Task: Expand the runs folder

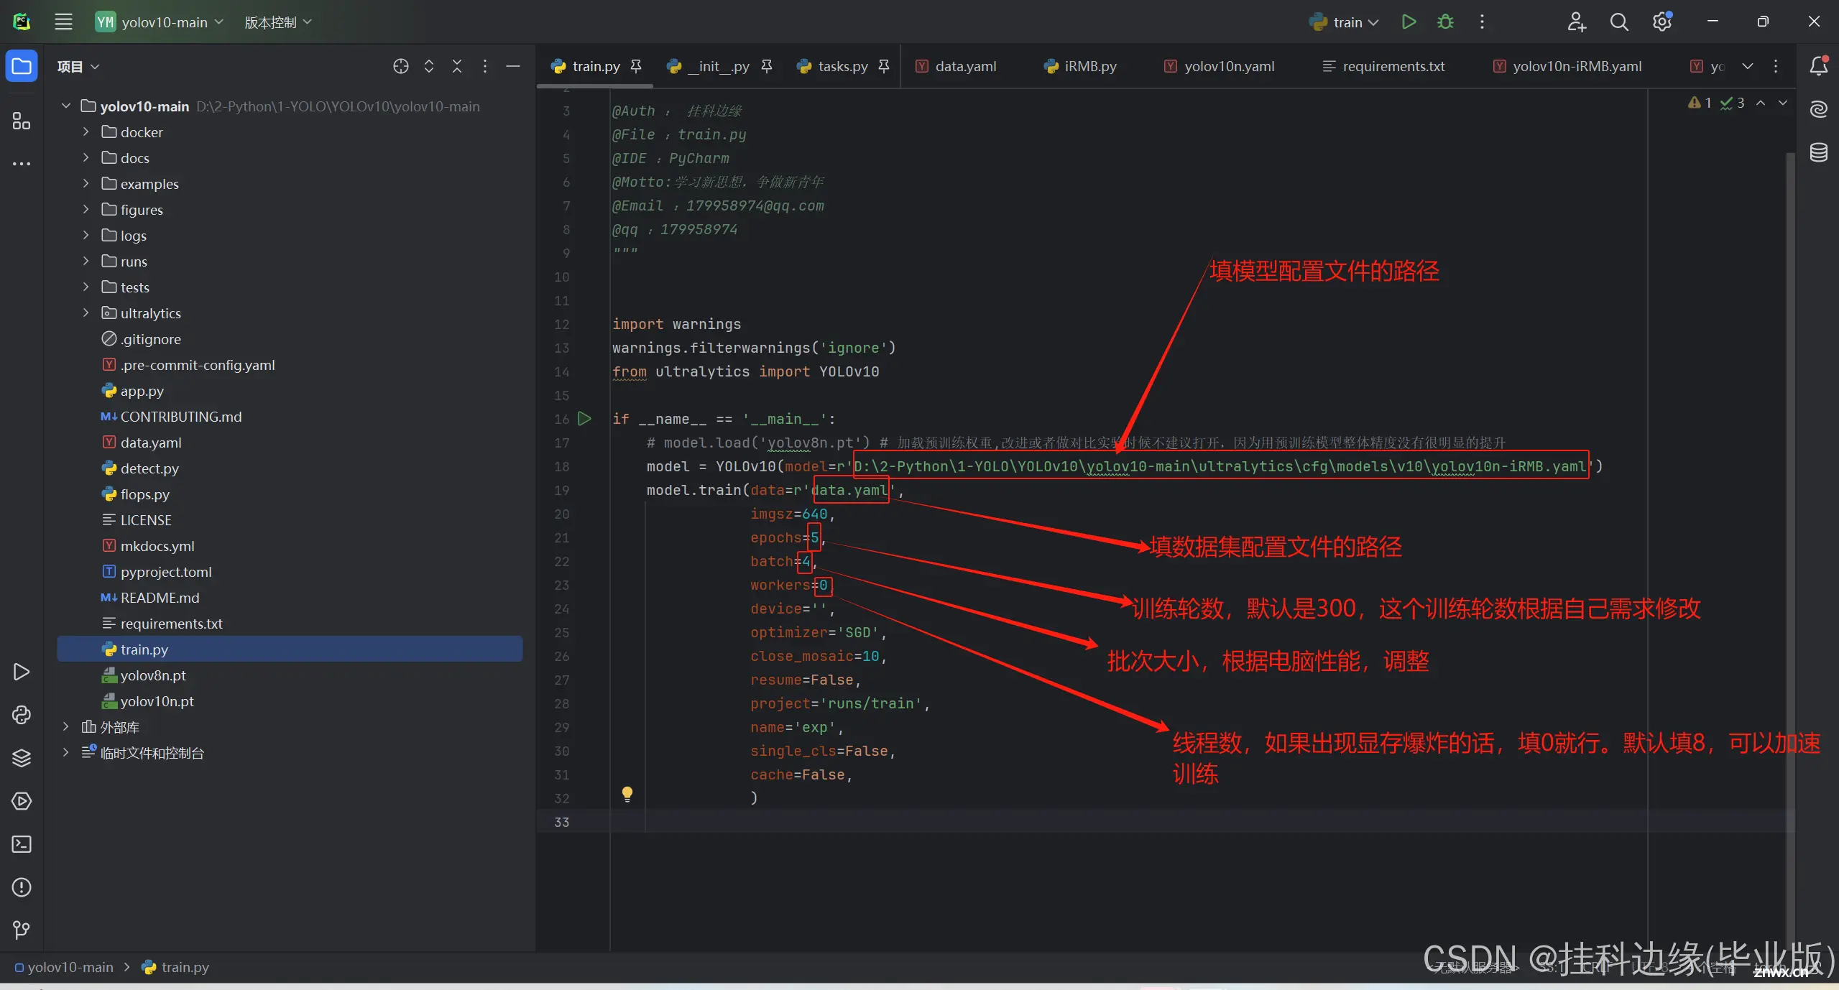Action: click(86, 261)
